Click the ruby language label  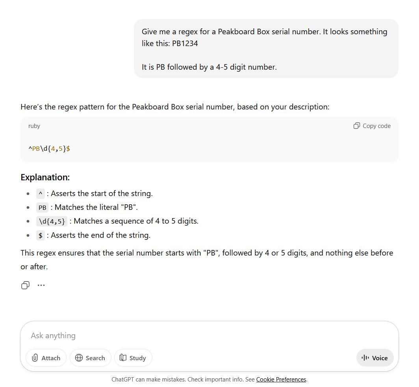[x=34, y=126]
